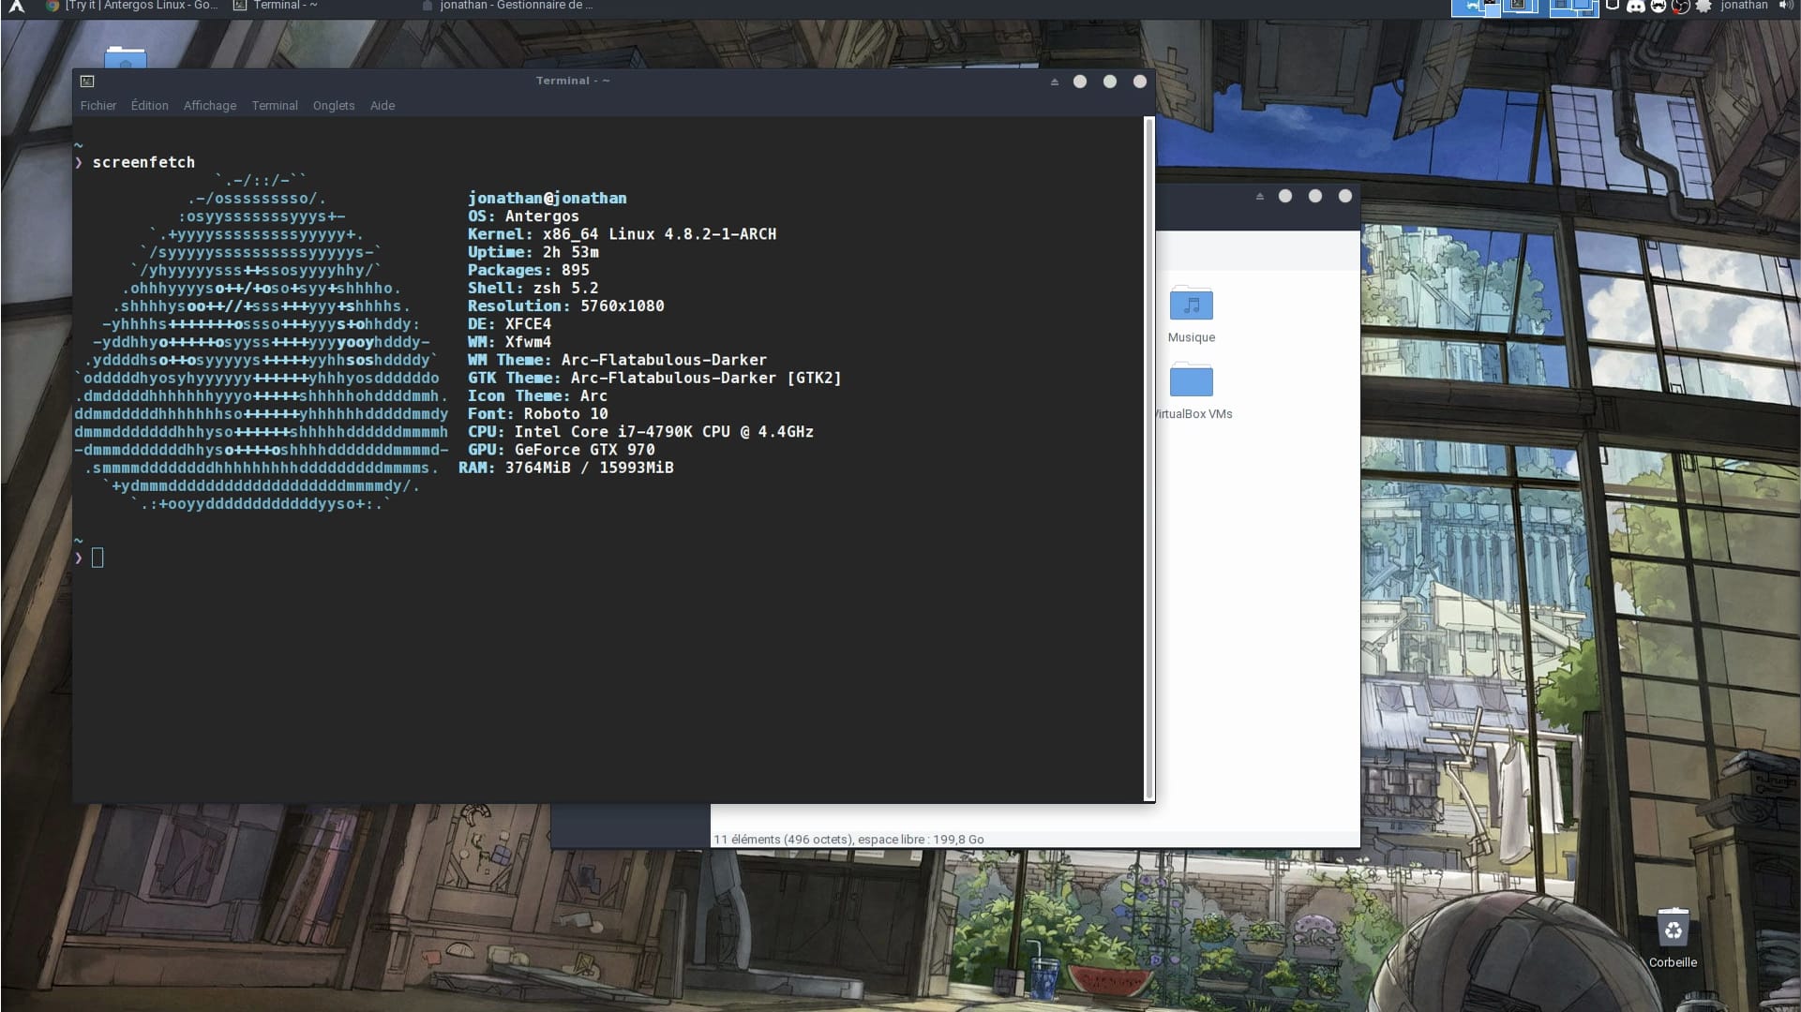Open the jonathan user menu in panel

coord(1744,6)
